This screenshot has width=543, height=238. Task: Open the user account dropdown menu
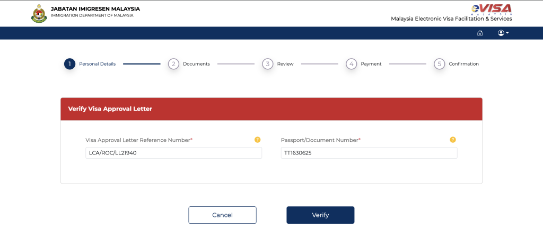[503, 33]
